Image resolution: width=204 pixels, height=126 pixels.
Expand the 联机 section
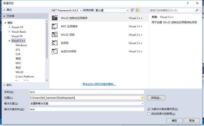tap(4, 85)
